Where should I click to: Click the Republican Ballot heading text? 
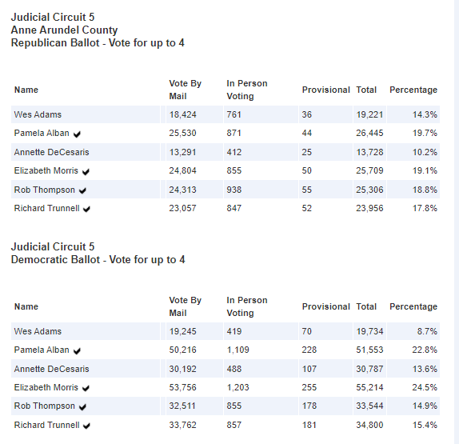pyautogui.click(x=98, y=43)
